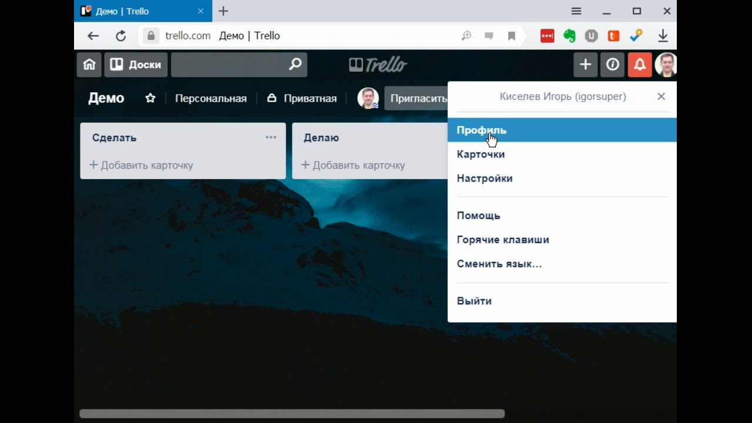
Task: Open the red notifications bell
Action: (x=640, y=65)
